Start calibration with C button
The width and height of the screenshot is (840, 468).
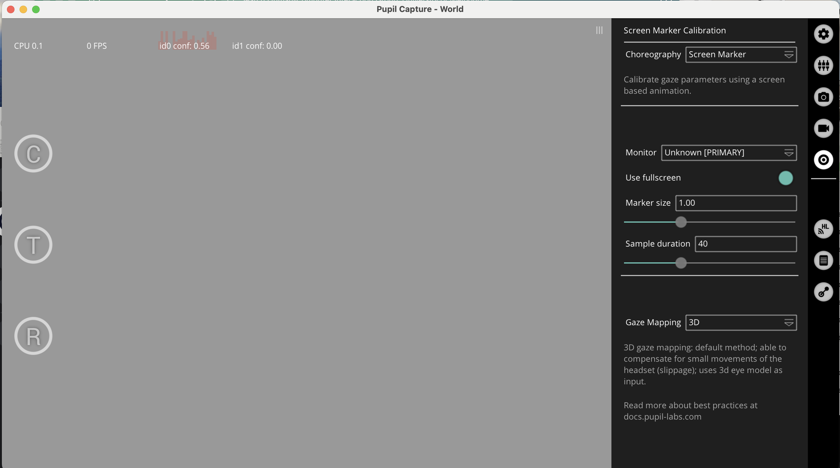[33, 153]
